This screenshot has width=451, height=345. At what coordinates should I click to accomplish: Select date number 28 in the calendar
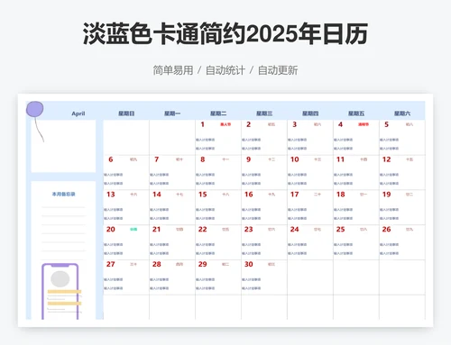[157, 264]
